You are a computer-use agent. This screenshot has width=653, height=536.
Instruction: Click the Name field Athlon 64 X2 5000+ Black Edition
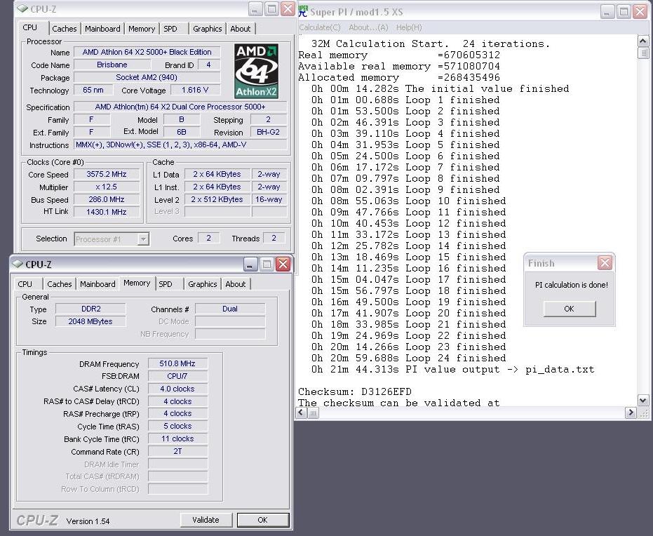(x=147, y=52)
